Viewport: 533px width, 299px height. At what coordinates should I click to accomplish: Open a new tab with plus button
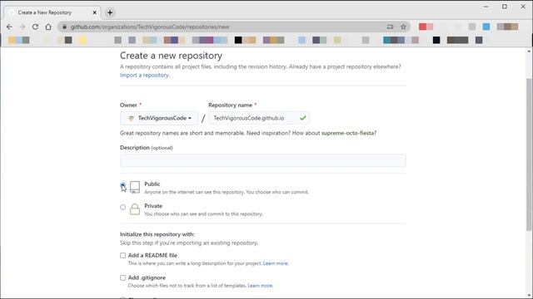coord(110,12)
